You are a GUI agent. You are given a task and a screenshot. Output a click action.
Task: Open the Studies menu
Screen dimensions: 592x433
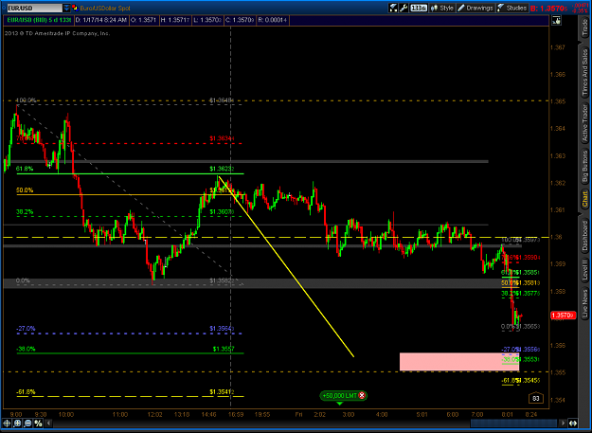[511, 8]
